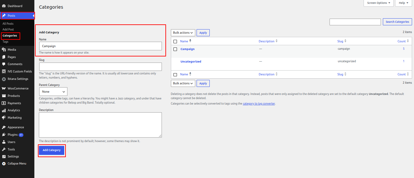Click the bottom Apply button
Screen dimensions: 414x178
[203, 83]
